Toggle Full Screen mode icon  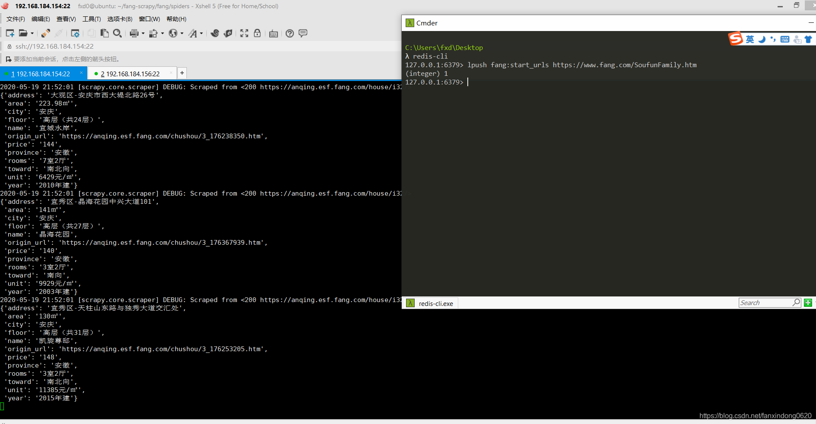pyautogui.click(x=244, y=33)
